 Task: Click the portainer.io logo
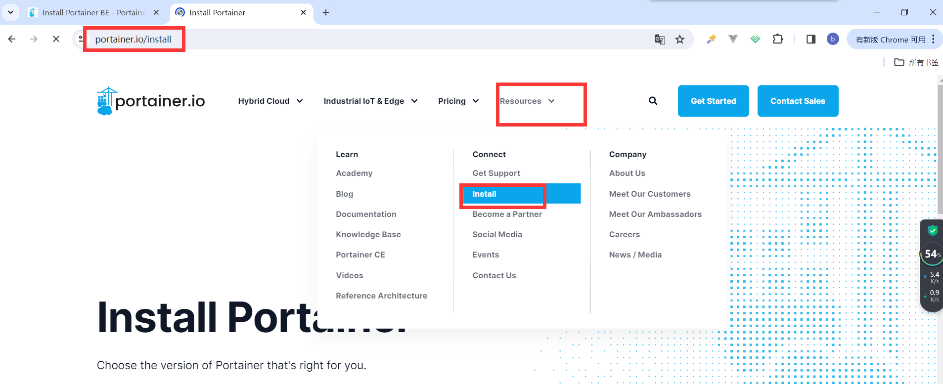click(x=151, y=101)
